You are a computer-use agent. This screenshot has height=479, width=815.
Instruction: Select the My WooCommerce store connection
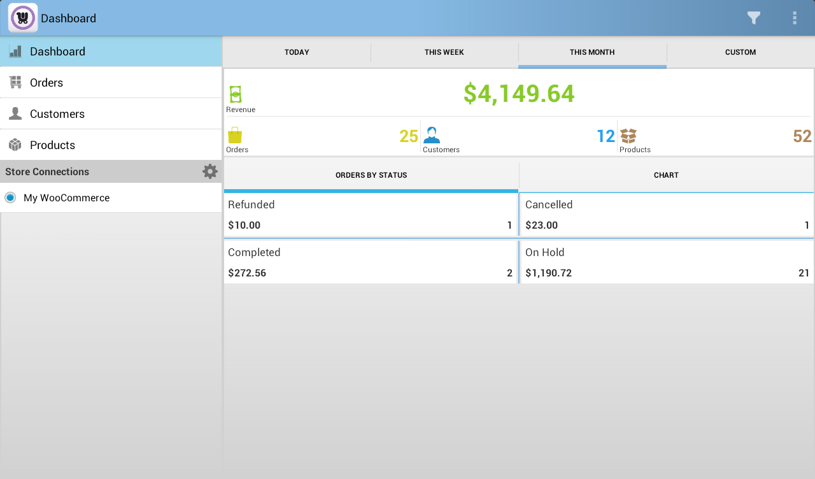coord(67,197)
